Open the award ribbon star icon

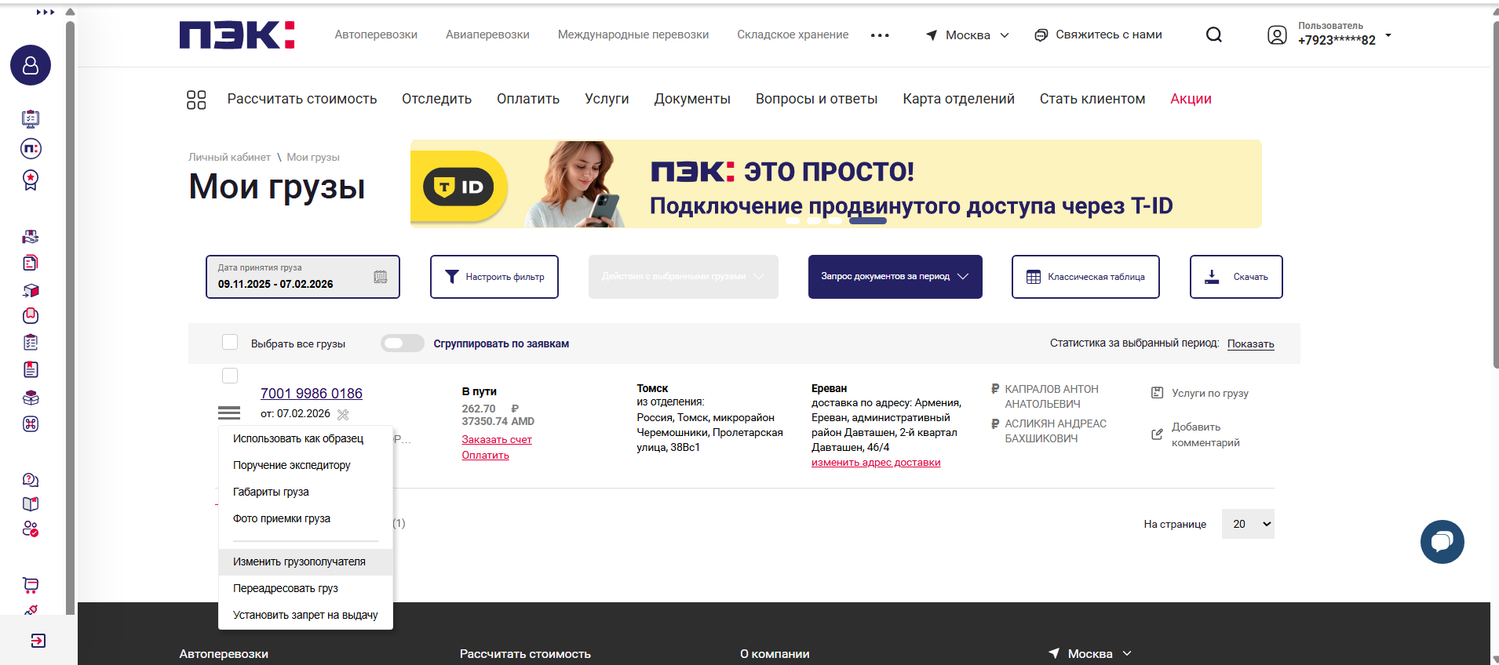(x=31, y=180)
